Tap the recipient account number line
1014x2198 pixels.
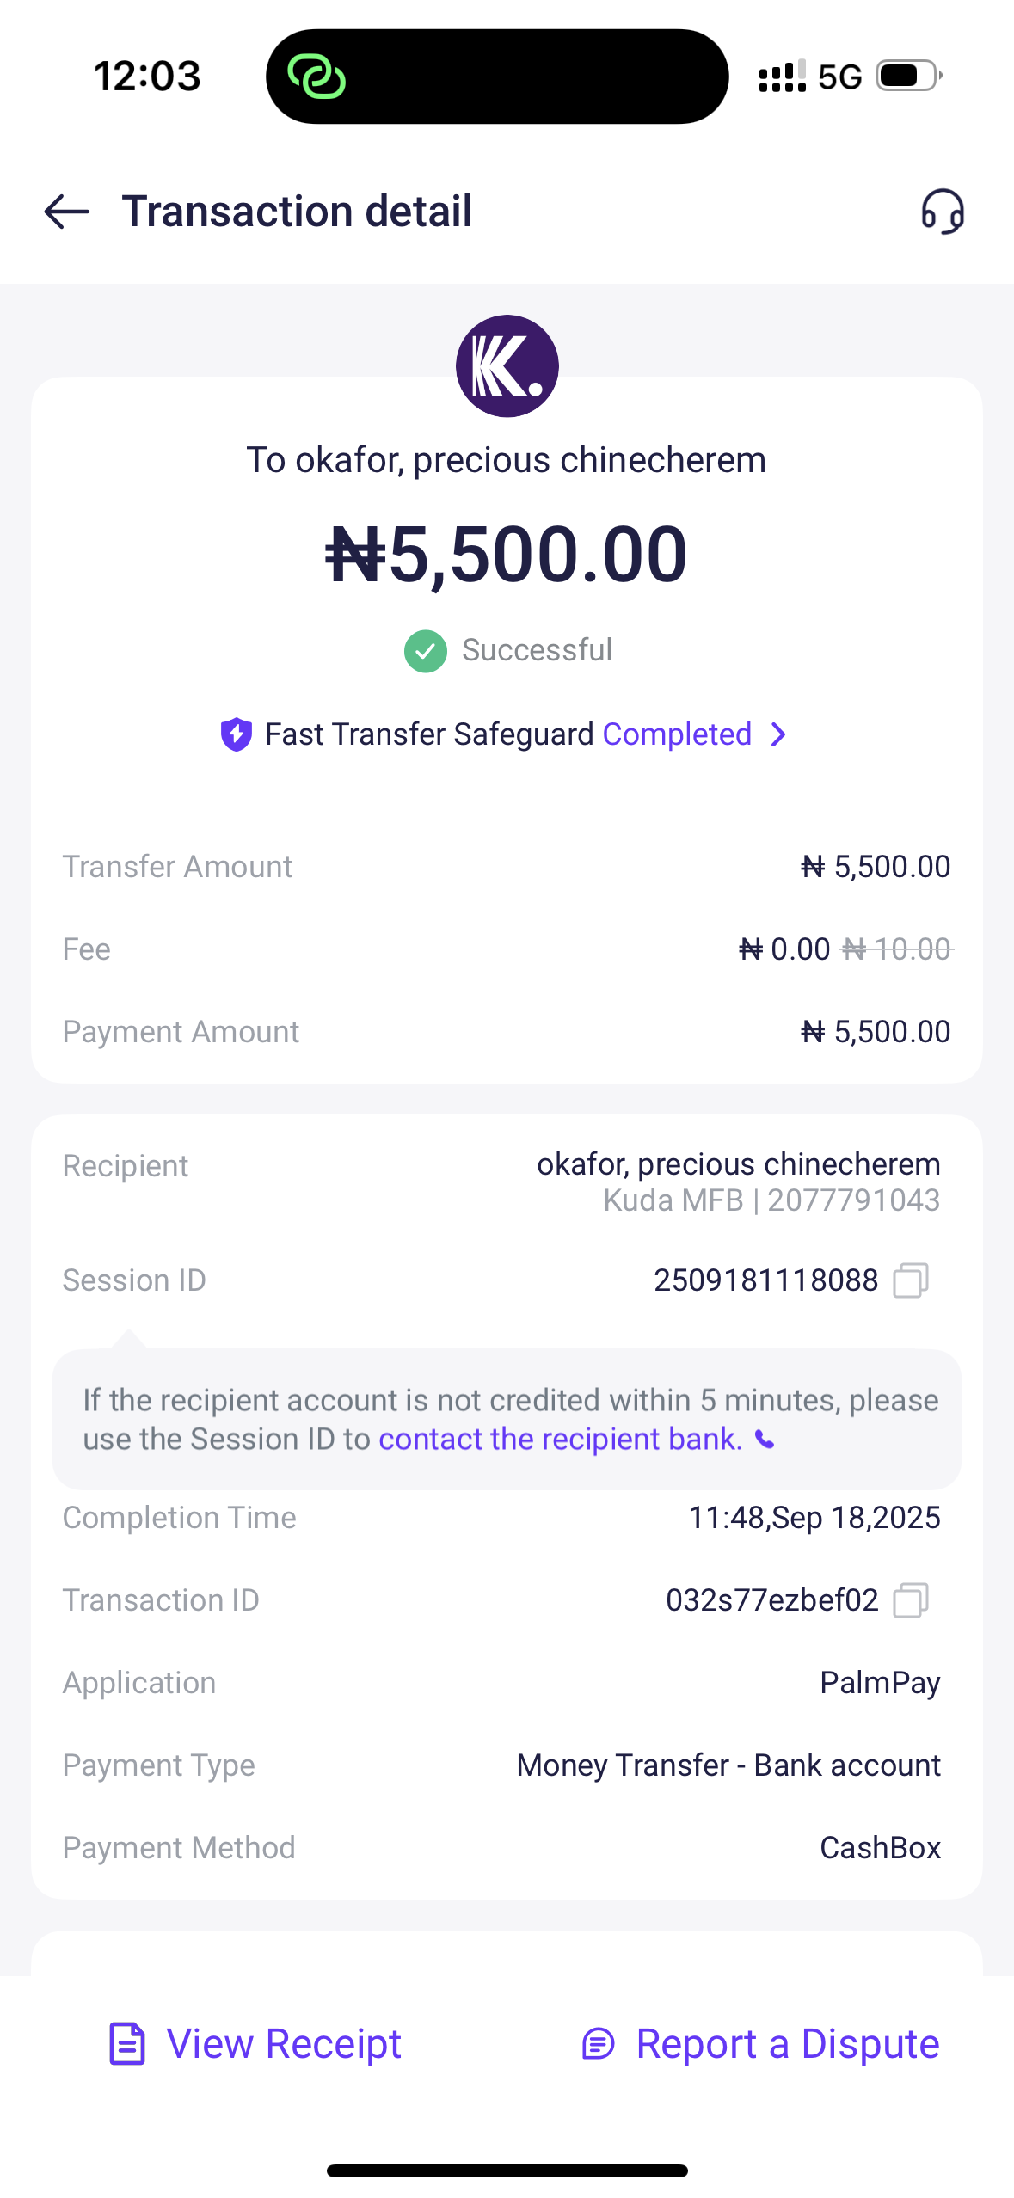[771, 1200]
